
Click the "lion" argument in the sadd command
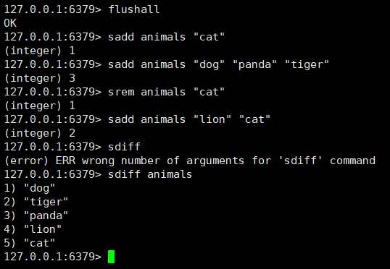click(x=212, y=119)
